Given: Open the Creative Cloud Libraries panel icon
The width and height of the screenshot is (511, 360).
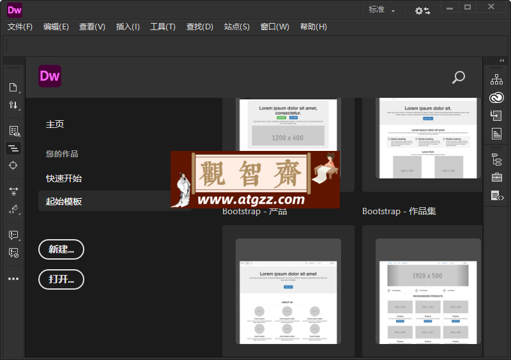Looking at the screenshot, I should [496, 97].
